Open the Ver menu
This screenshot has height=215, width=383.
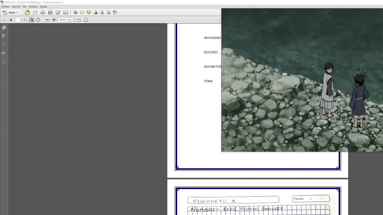coord(25,7)
